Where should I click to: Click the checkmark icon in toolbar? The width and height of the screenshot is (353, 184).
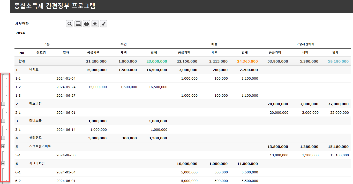tap(104, 24)
